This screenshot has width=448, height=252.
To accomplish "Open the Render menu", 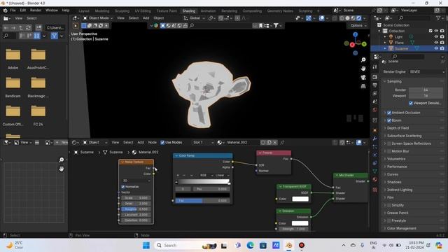I will [36, 10].
